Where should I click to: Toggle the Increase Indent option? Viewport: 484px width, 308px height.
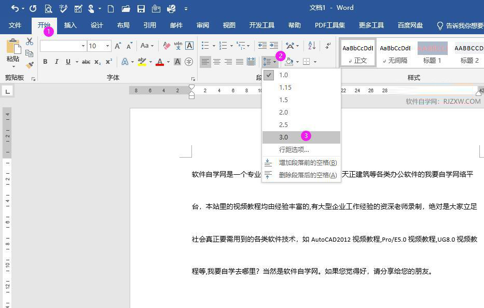click(273, 46)
